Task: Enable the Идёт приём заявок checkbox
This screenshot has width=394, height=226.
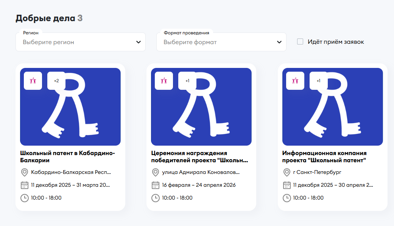Action: pos(300,42)
